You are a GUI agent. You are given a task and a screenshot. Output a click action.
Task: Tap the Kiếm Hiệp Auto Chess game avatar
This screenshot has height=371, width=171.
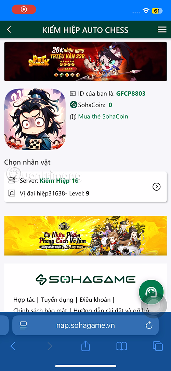35,119
